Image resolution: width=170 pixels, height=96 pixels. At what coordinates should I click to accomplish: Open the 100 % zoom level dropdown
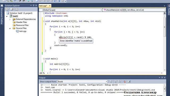pos(48,73)
